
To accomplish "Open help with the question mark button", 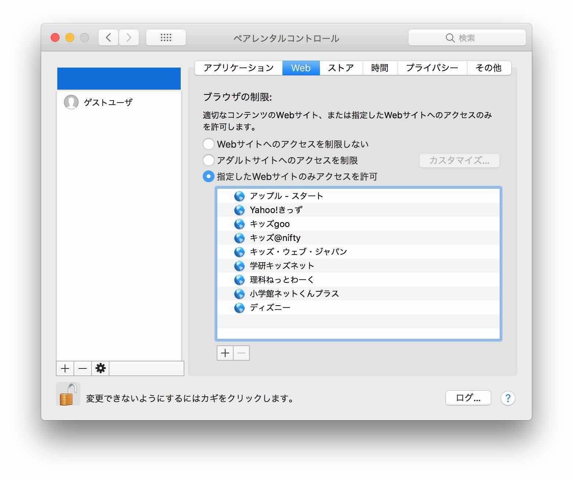I will (x=508, y=398).
